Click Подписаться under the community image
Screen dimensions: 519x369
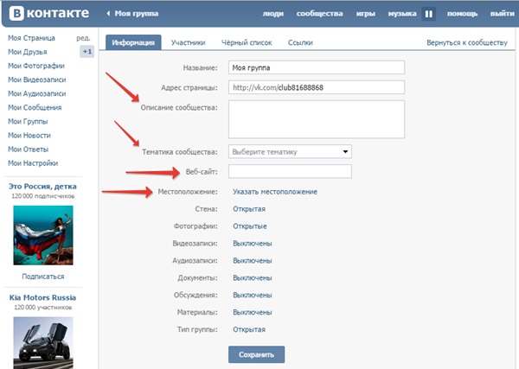click(42, 277)
